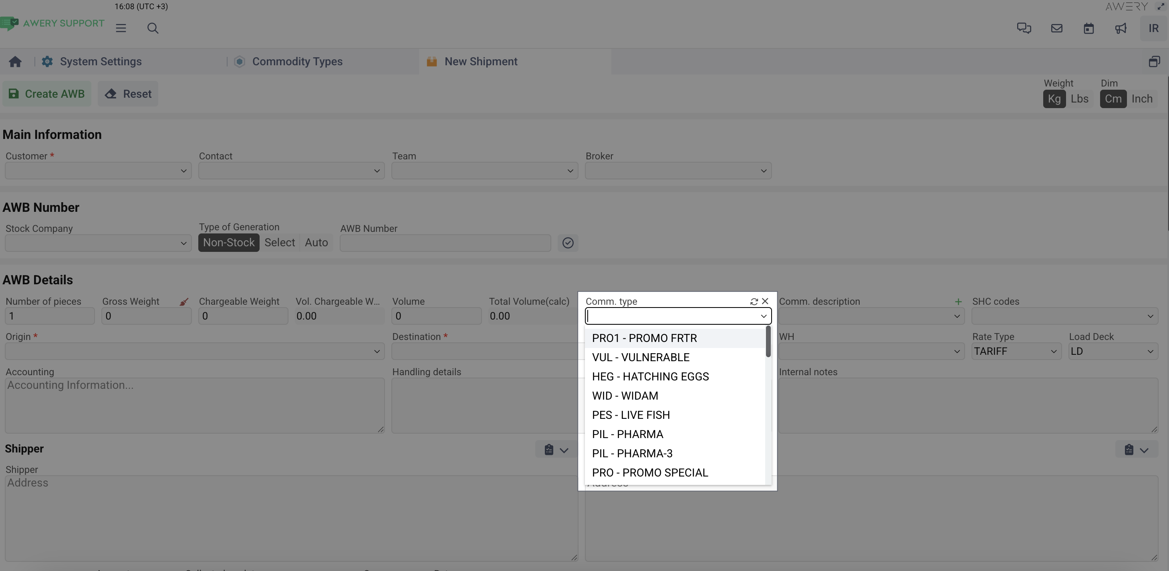Open the hamburger navigation menu

click(121, 28)
